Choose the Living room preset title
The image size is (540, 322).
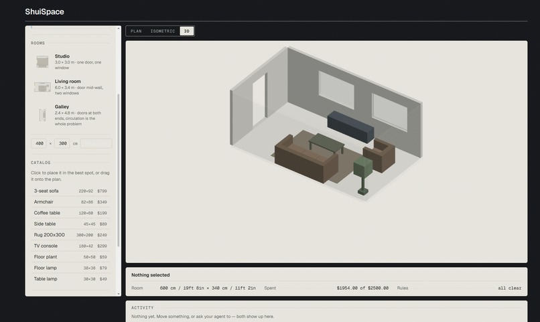68,81
